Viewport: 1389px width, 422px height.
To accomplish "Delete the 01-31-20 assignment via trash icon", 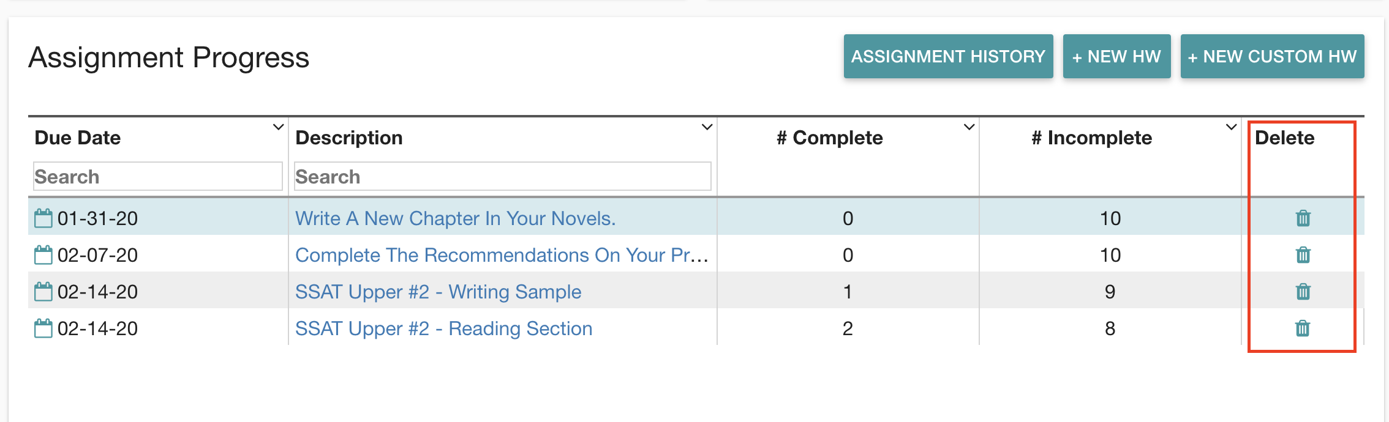I will tap(1303, 218).
